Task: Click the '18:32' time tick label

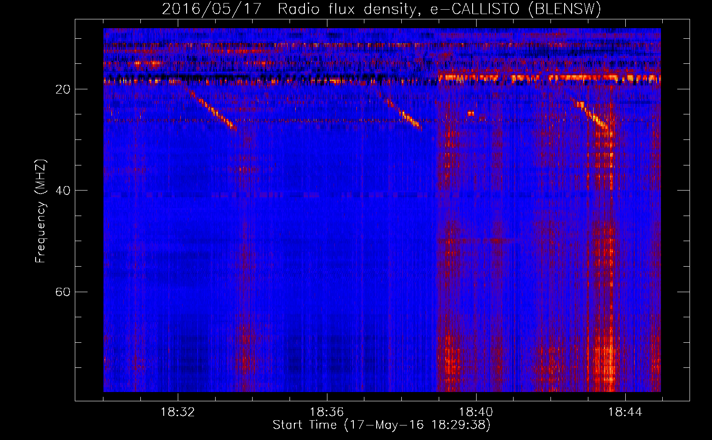Action: point(178,412)
